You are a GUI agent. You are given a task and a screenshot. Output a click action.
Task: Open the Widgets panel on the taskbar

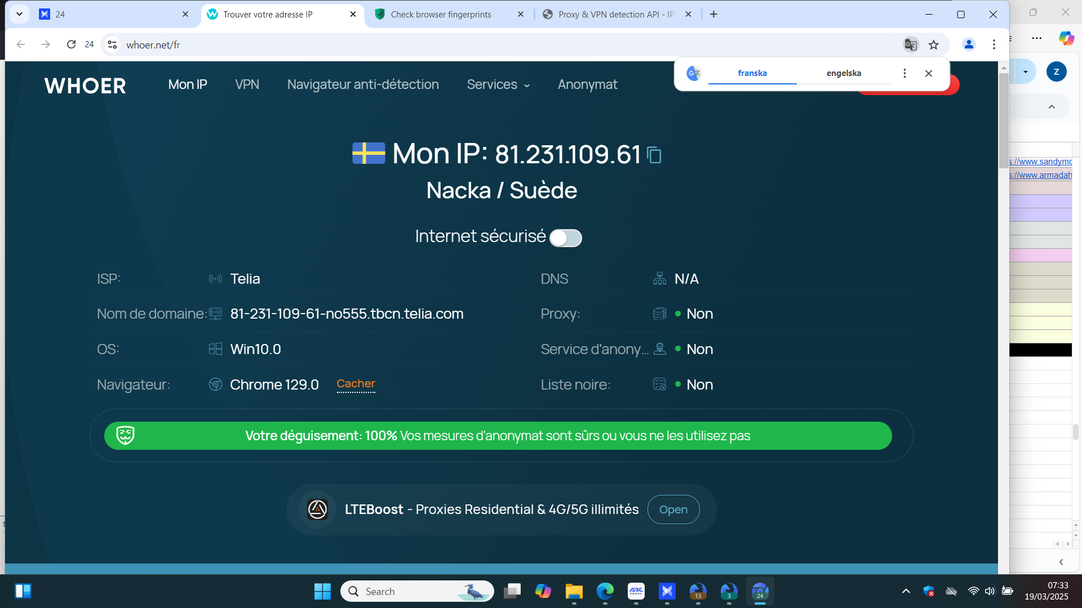[x=23, y=591]
